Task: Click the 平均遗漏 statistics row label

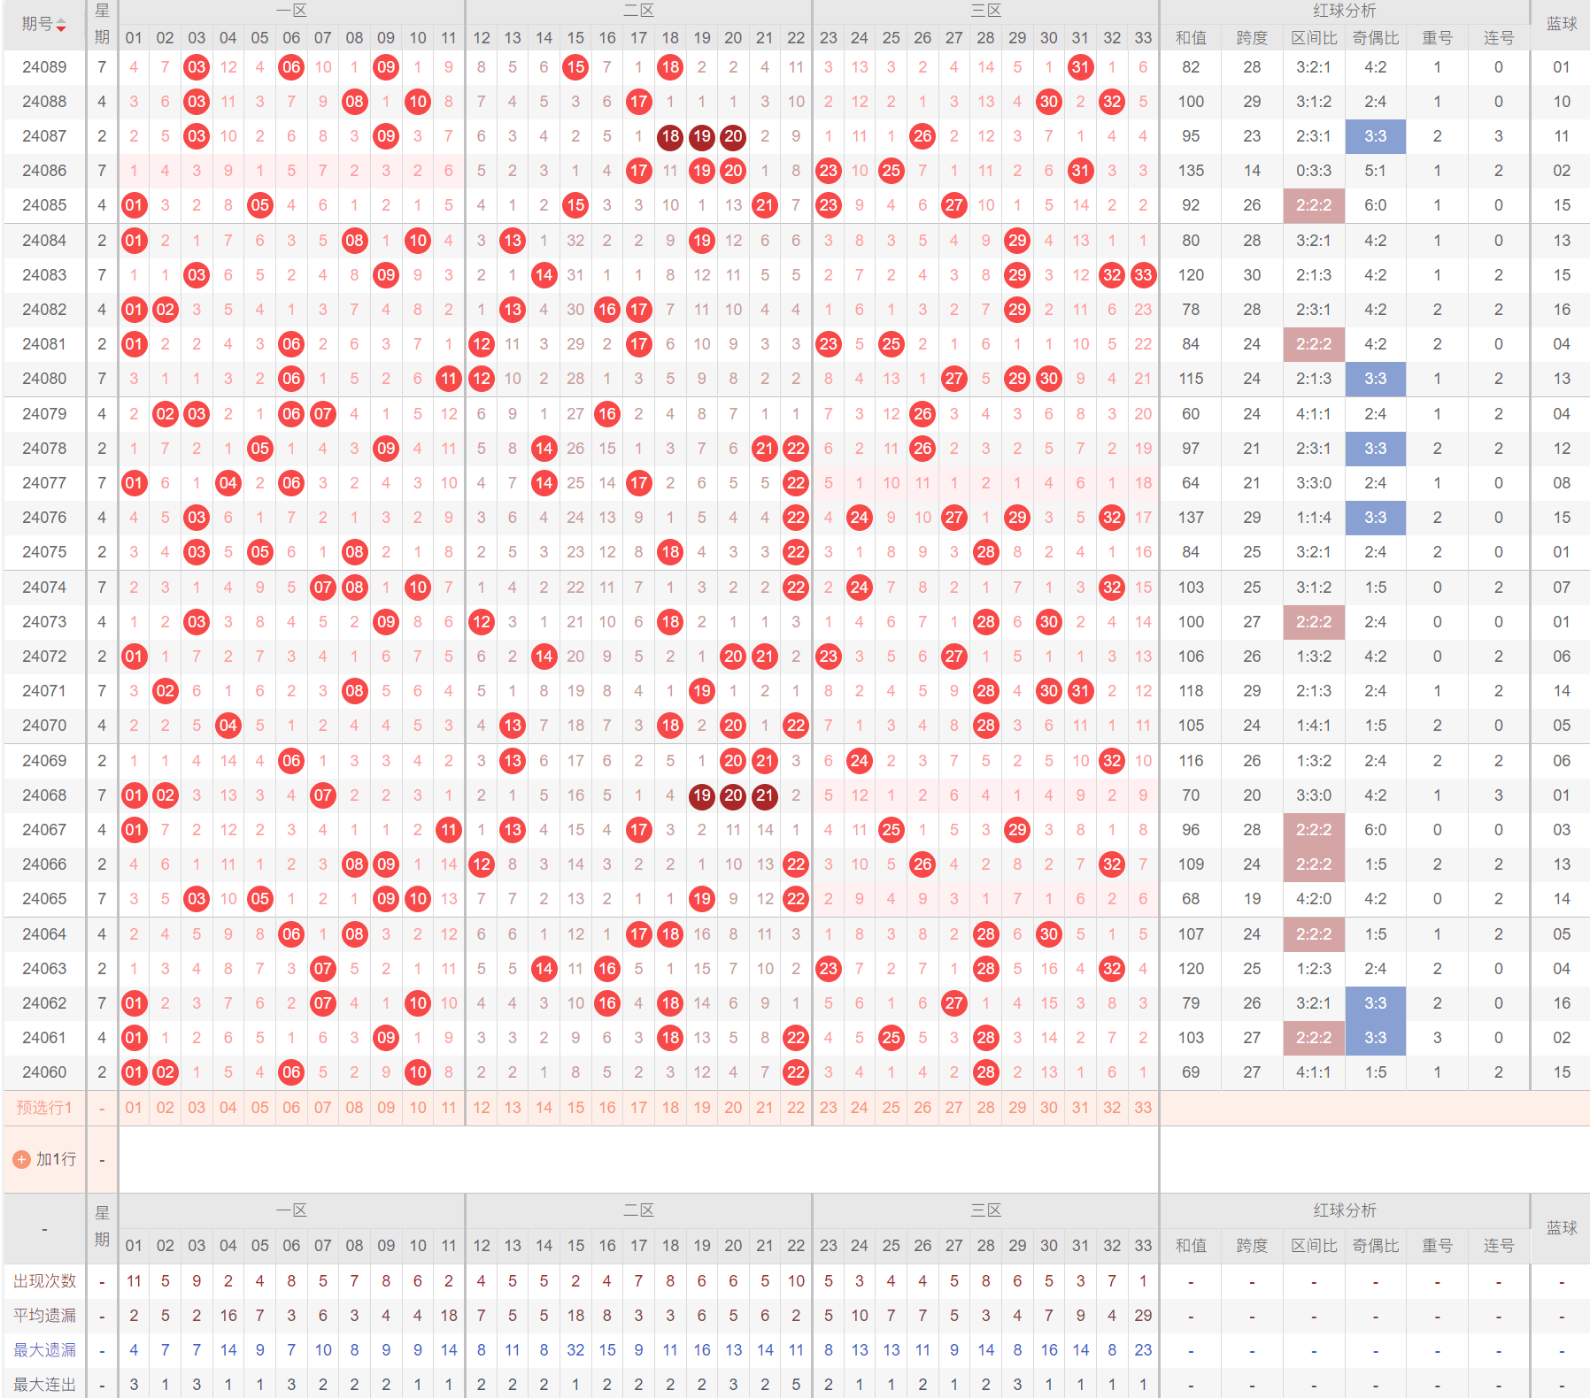Action: (44, 1316)
